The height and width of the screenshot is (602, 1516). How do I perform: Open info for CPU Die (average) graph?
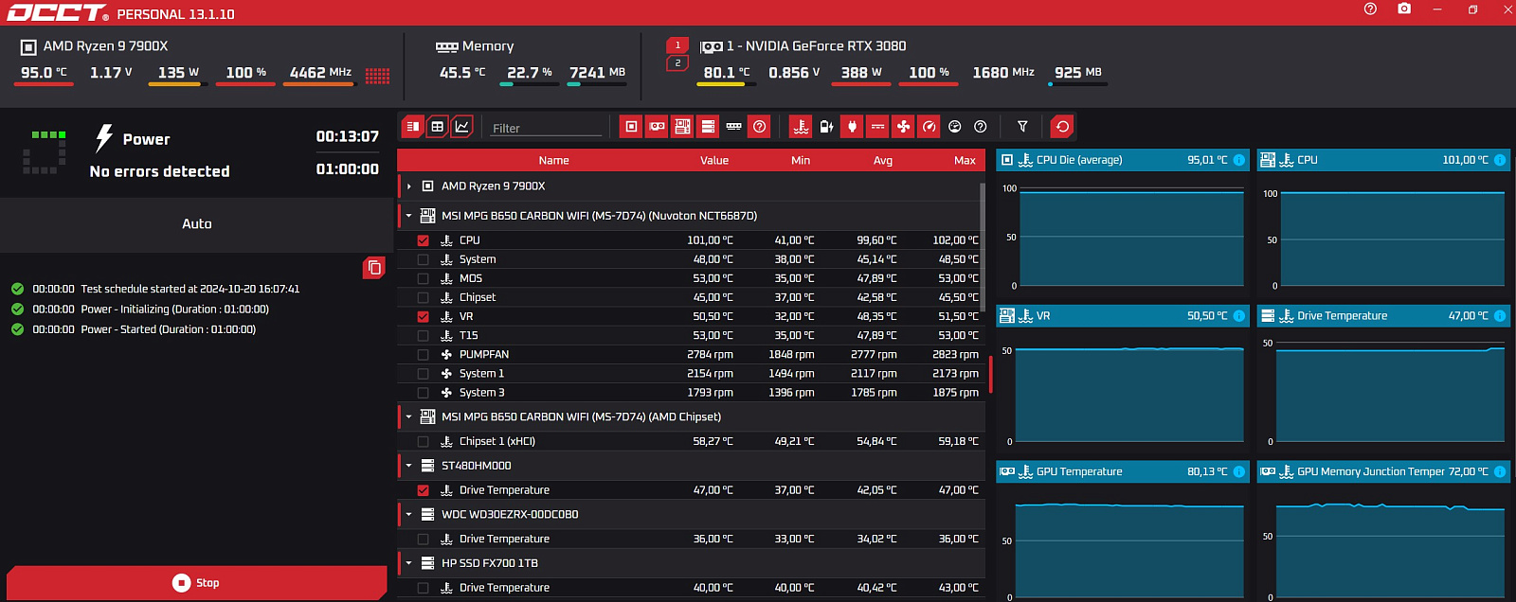(1238, 160)
